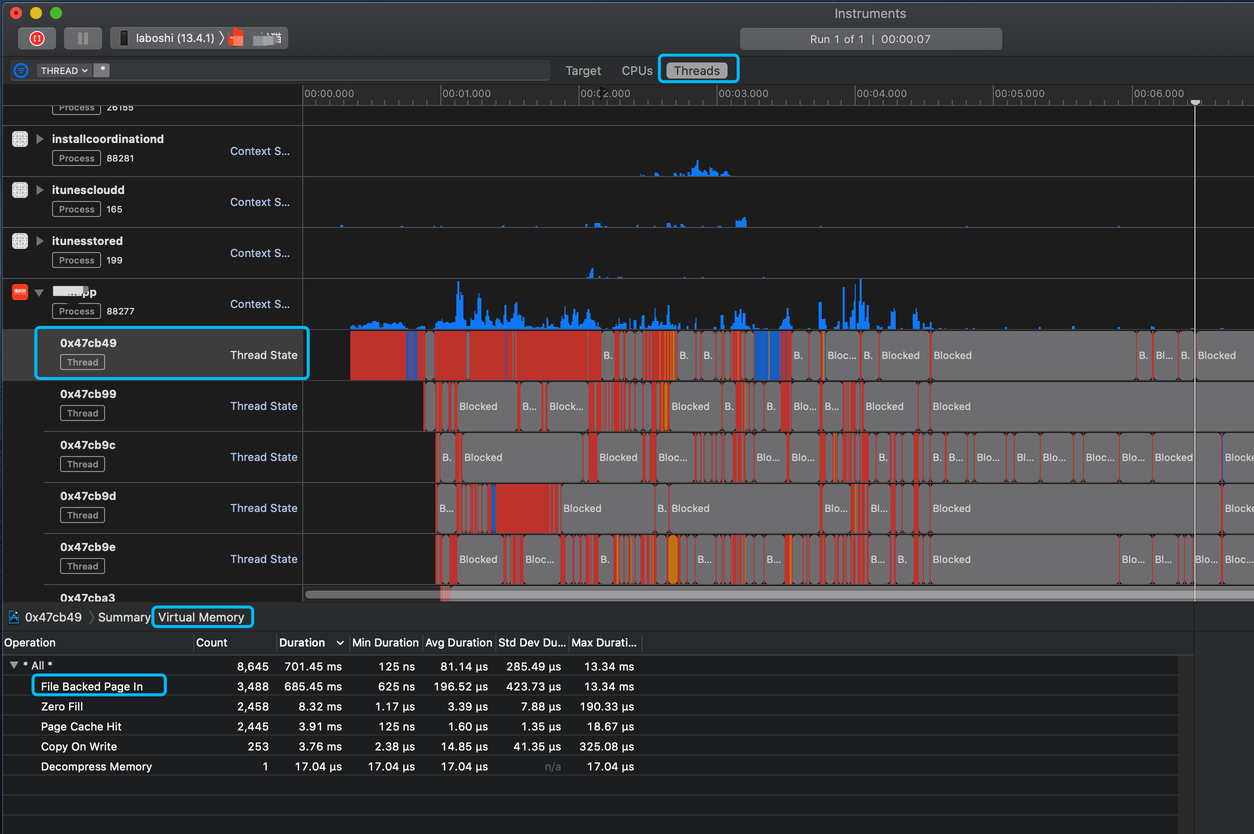Viewport: 1254px width, 834px height.
Task: Click Context S... label for itunescloudd
Action: click(260, 202)
